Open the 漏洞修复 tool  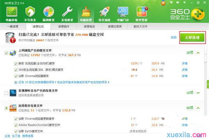click(49, 14)
